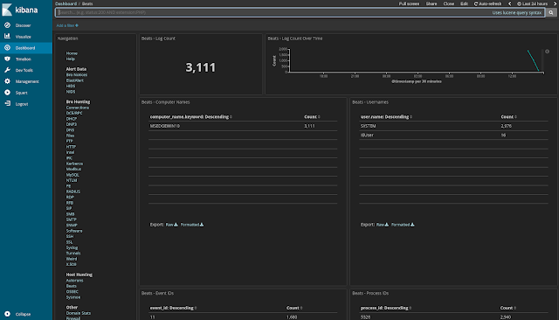Open MySQL navigation link
This screenshot has width=559, height=320.
pos(72,175)
